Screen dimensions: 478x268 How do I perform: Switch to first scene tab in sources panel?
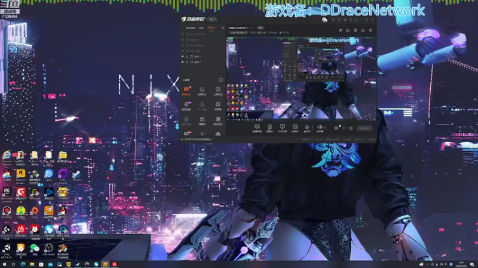tap(191, 27)
